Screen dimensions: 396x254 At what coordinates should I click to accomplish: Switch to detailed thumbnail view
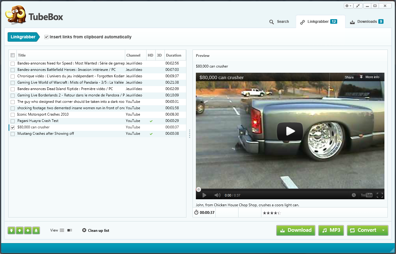(70, 230)
